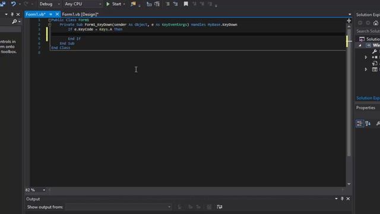Switch to the Form1.vb code tab
380x214 pixels.
point(36,14)
